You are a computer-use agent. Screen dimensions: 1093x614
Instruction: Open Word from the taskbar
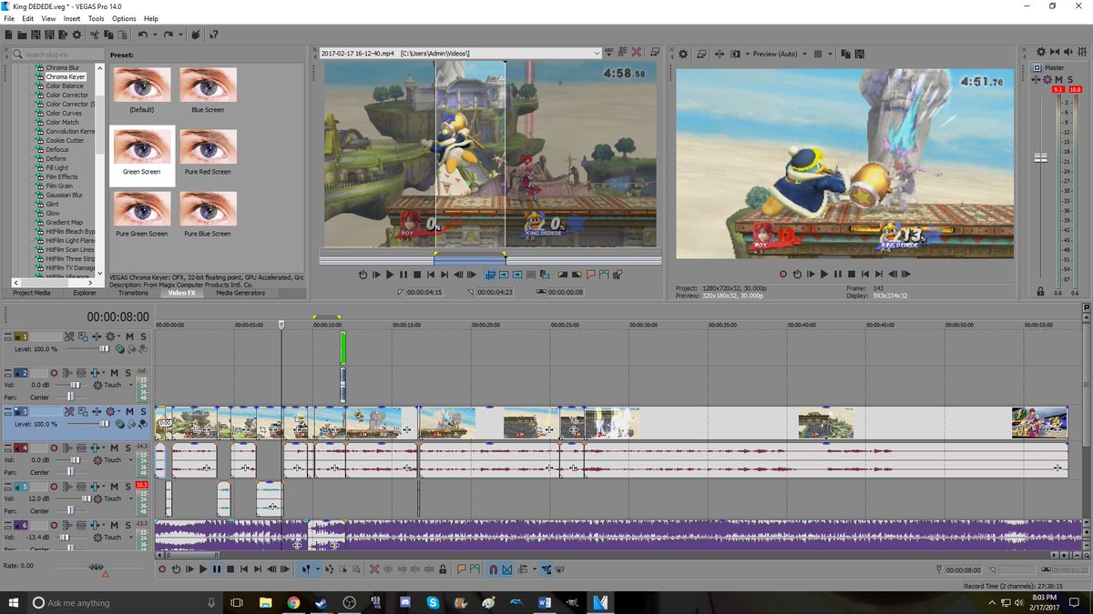click(545, 602)
